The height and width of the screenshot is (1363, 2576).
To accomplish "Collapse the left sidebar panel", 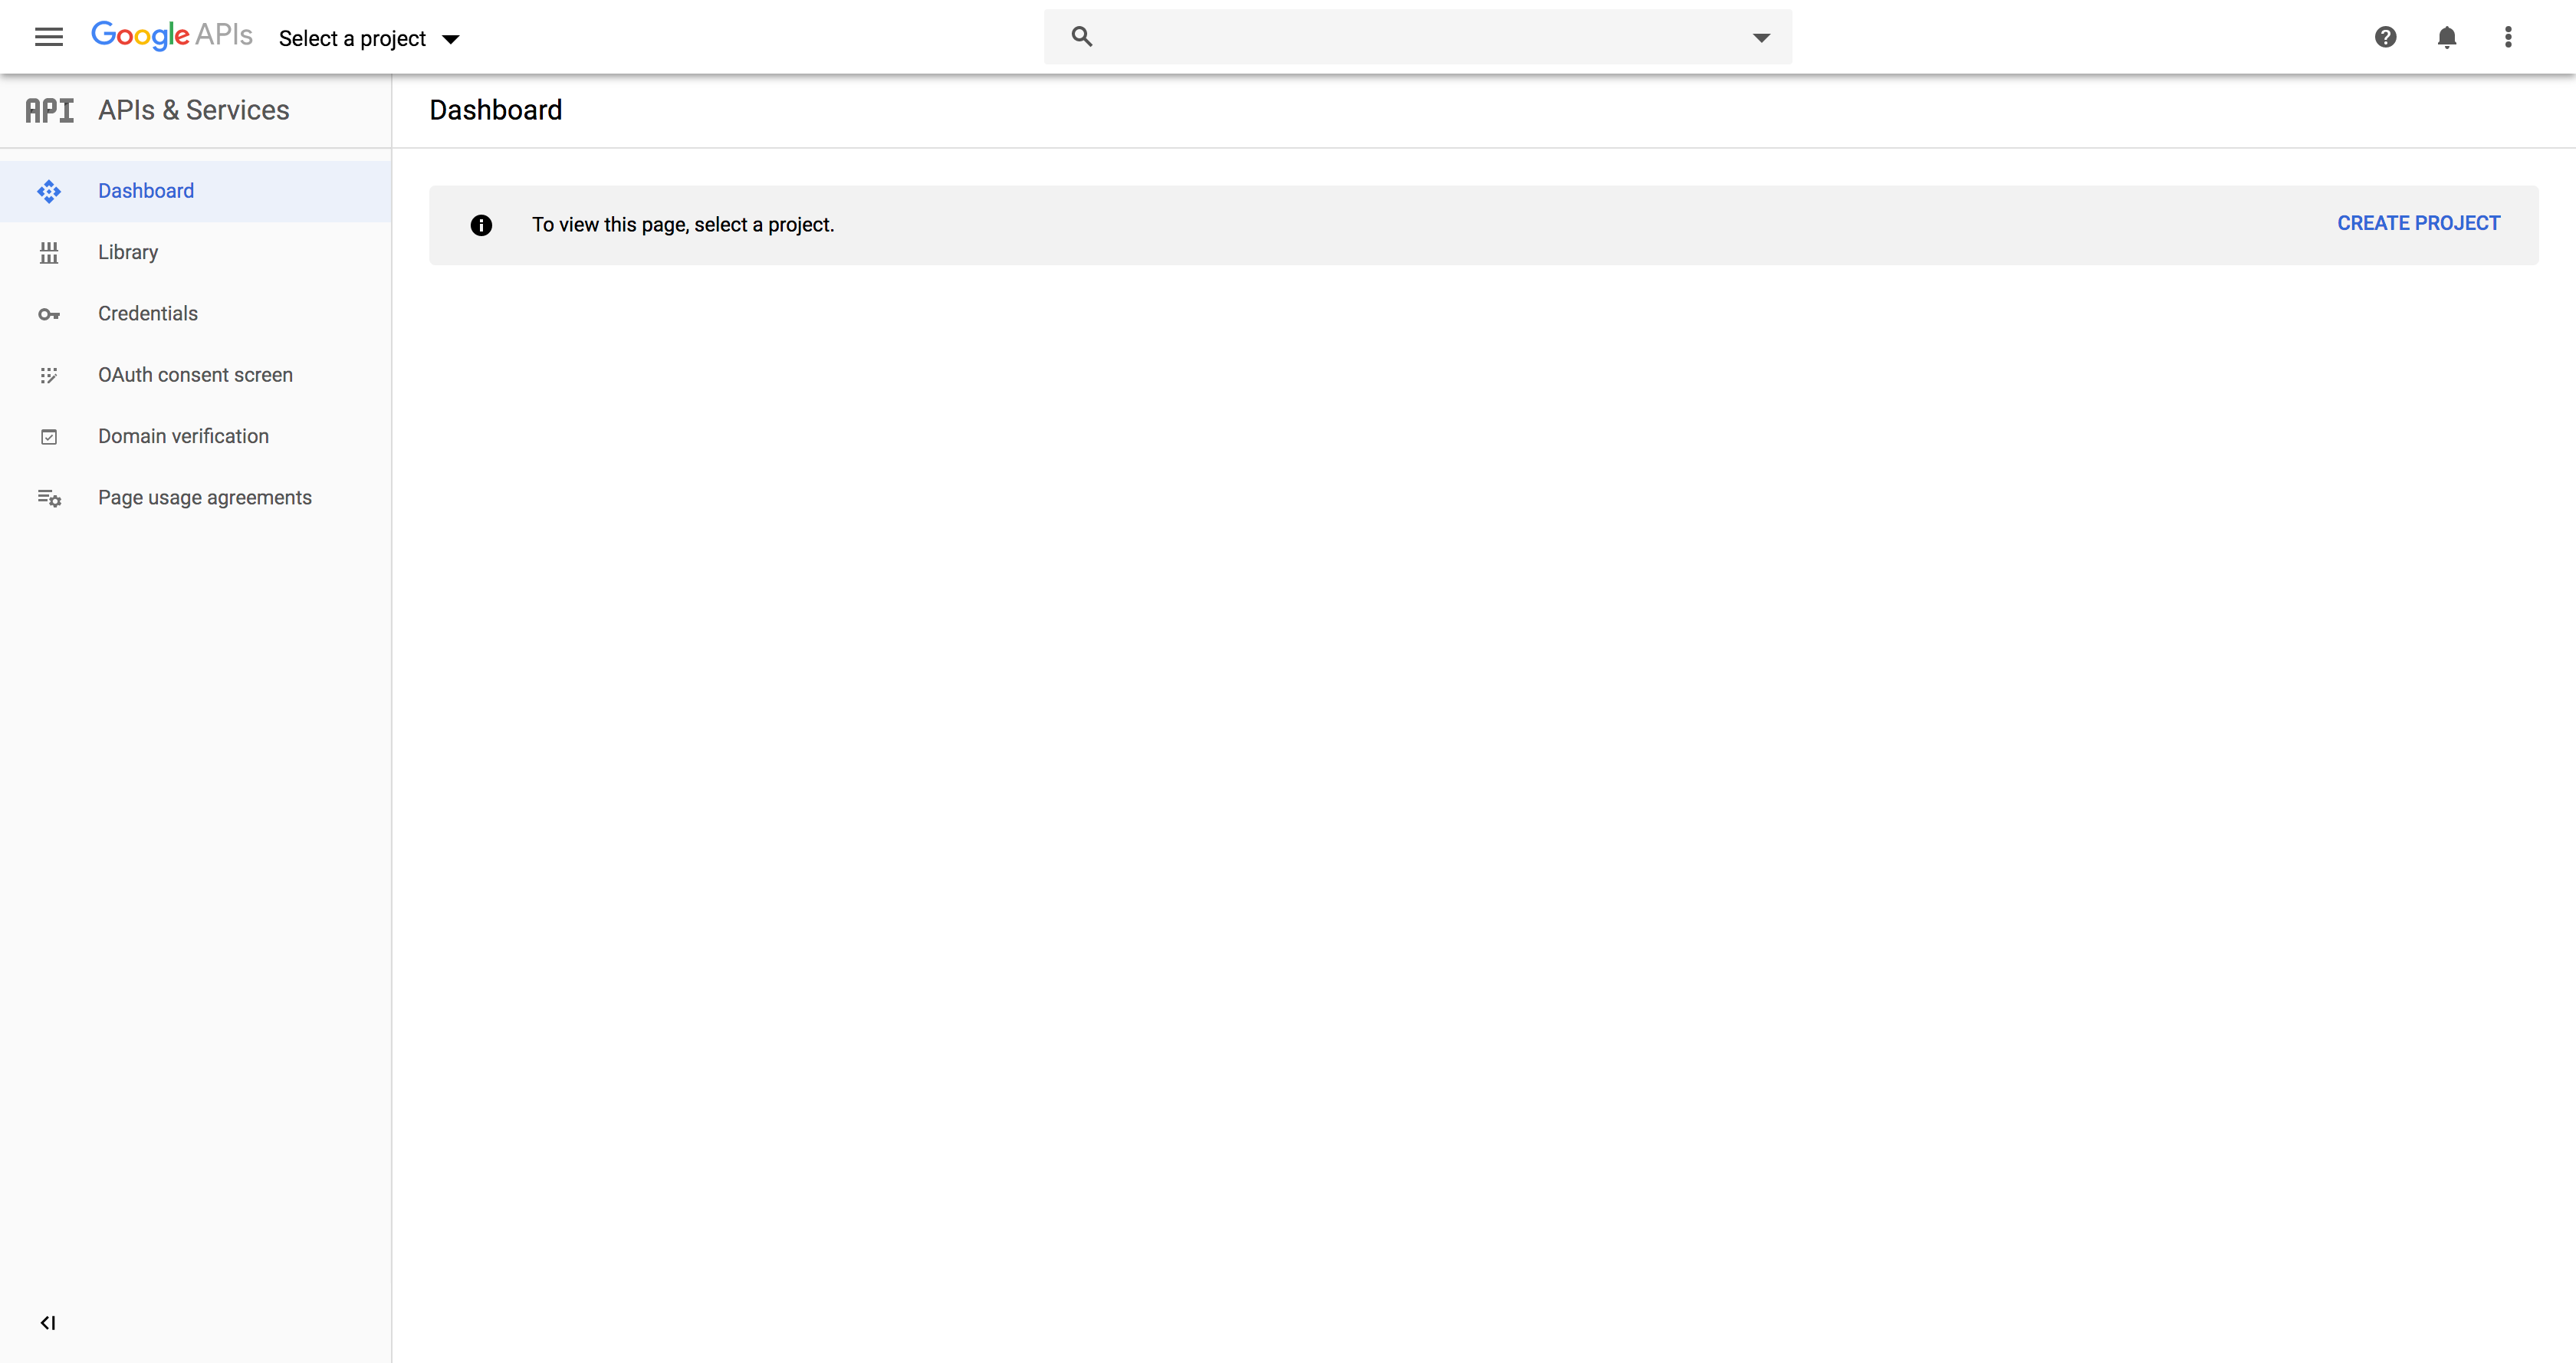I will click(47, 1323).
